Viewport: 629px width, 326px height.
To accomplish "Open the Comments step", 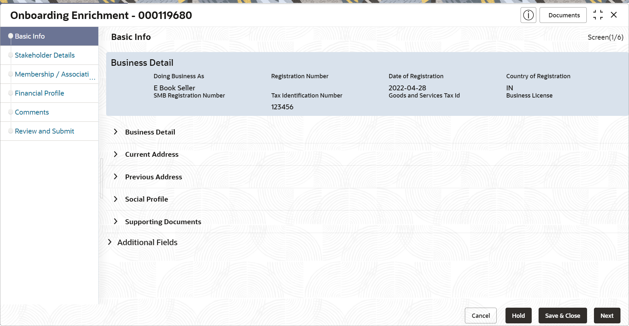I will [x=49, y=112].
